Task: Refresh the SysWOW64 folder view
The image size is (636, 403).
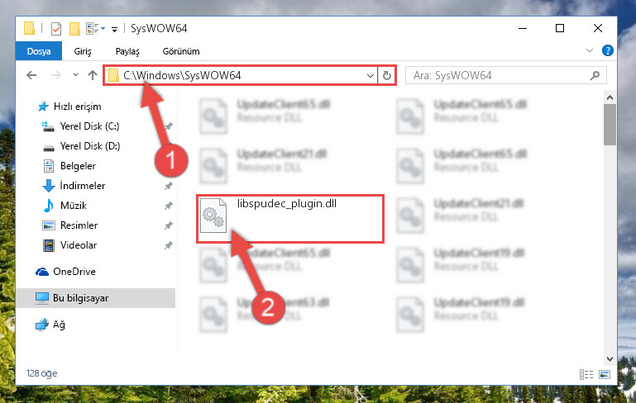Action: pyautogui.click(x=386, y=75)
